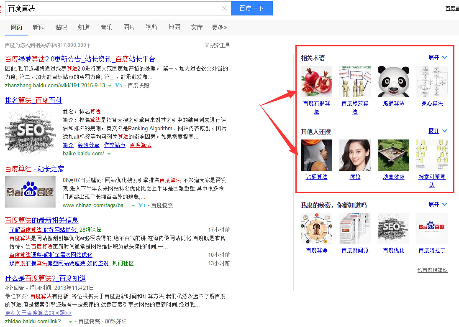
Task: Click the Baidu logo thumbnail in 站长之家 result
Action: (30, 192)
